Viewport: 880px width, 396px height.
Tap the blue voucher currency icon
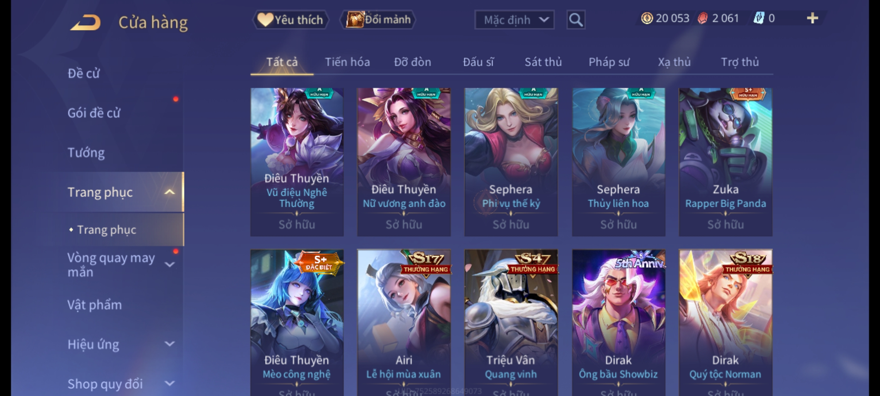coord(759,18)
